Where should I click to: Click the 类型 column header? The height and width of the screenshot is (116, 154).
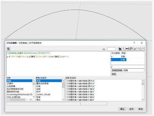(x=123, y=53)
